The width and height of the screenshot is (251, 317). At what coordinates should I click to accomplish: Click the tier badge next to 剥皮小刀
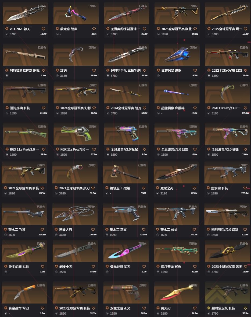click(x=56, y=266)
